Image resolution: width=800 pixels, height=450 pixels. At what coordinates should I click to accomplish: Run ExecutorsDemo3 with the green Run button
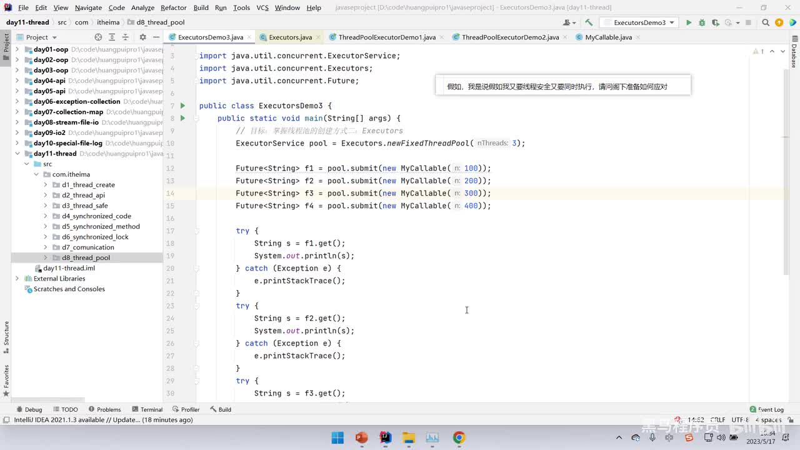[689, 22]
